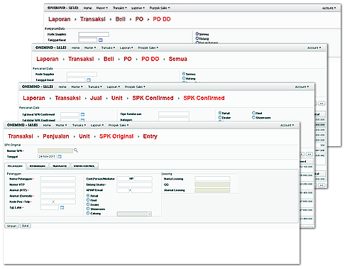Open Account menu in SPK Original Entry window
Viewport: 345px width, 269px height.
[x=287, y=125]
